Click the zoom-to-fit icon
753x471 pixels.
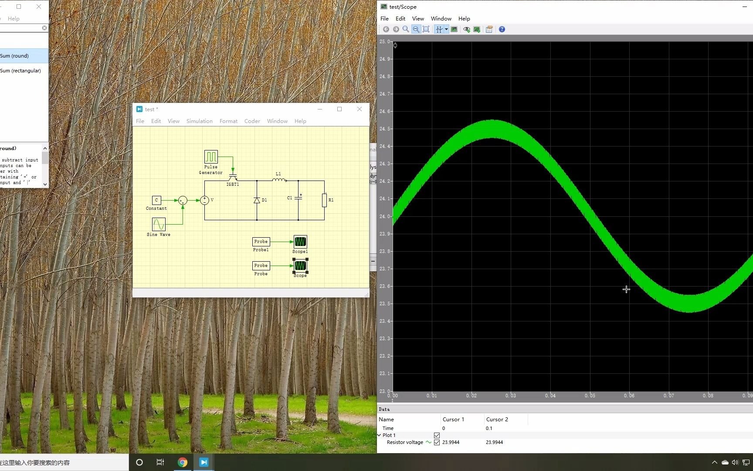click(x=426, y=29)
